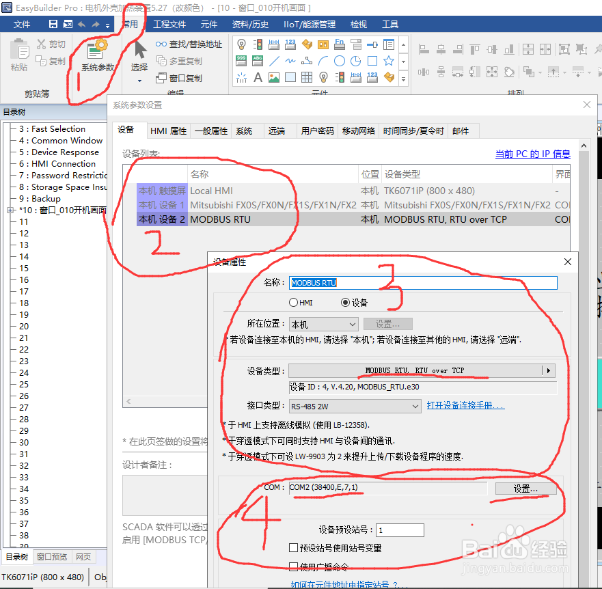Check 预设站号使用站号变量 checkbox
Viewport: 602px width, 589px height.
point(293,547)
